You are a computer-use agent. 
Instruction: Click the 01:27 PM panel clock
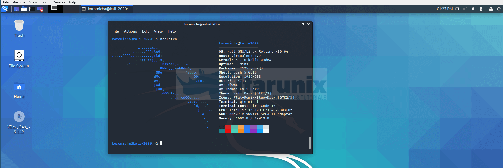coord(445,9)
